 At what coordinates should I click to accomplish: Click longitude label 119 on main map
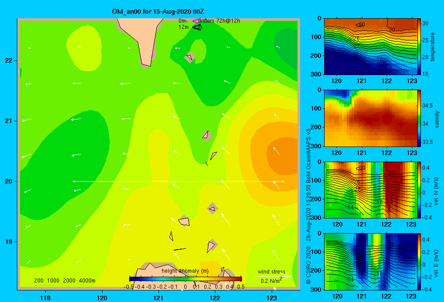click(x=45, y=298)
